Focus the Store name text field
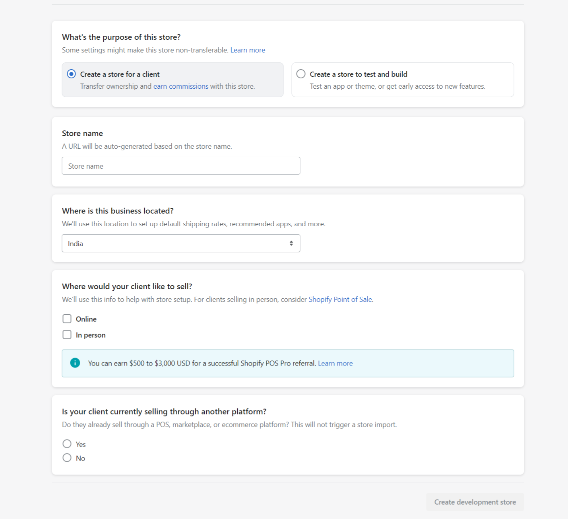This screenshot has width=568, height=519. tap(181, 166)
